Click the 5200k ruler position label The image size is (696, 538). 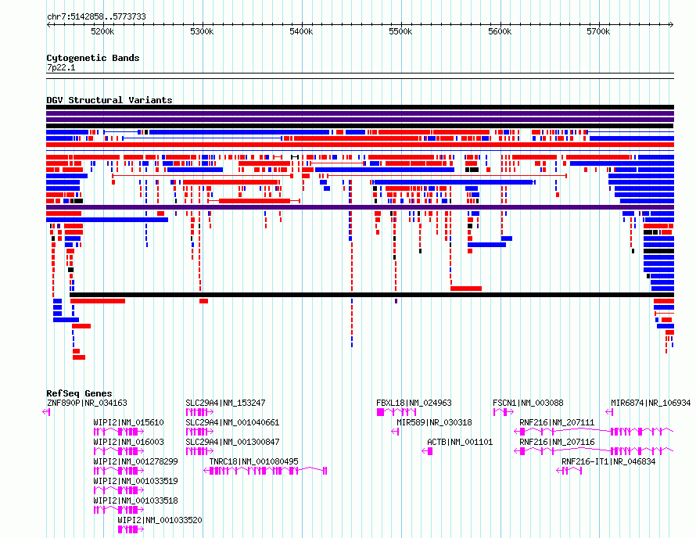coord(102,31)
